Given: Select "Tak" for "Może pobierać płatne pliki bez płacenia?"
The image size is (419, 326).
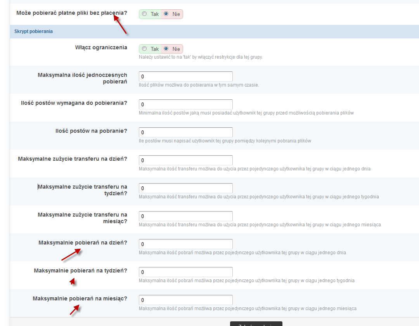Looking at the screenshot, I should tap(144, 14).
